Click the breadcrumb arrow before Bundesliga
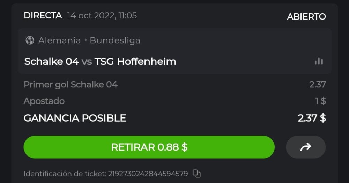The image size is (349, 183). [86, 40]
